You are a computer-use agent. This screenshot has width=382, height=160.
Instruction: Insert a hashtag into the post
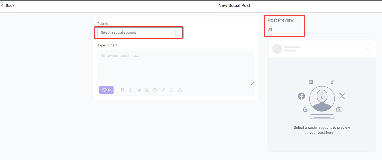(163, 90)
